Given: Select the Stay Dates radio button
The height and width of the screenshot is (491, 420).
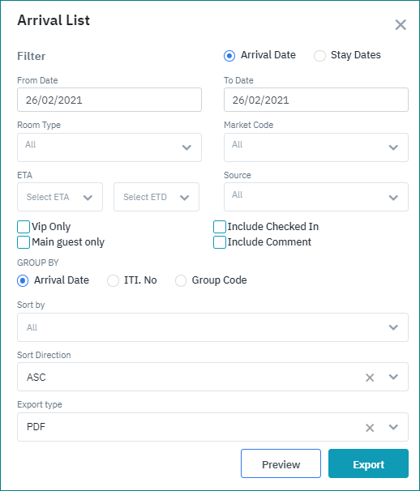Looking at the screenshot, I should tap(319, 56).
